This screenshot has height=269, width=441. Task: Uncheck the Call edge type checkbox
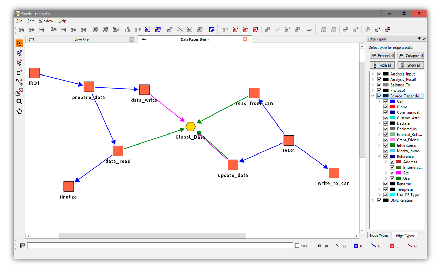click(386, 101)
